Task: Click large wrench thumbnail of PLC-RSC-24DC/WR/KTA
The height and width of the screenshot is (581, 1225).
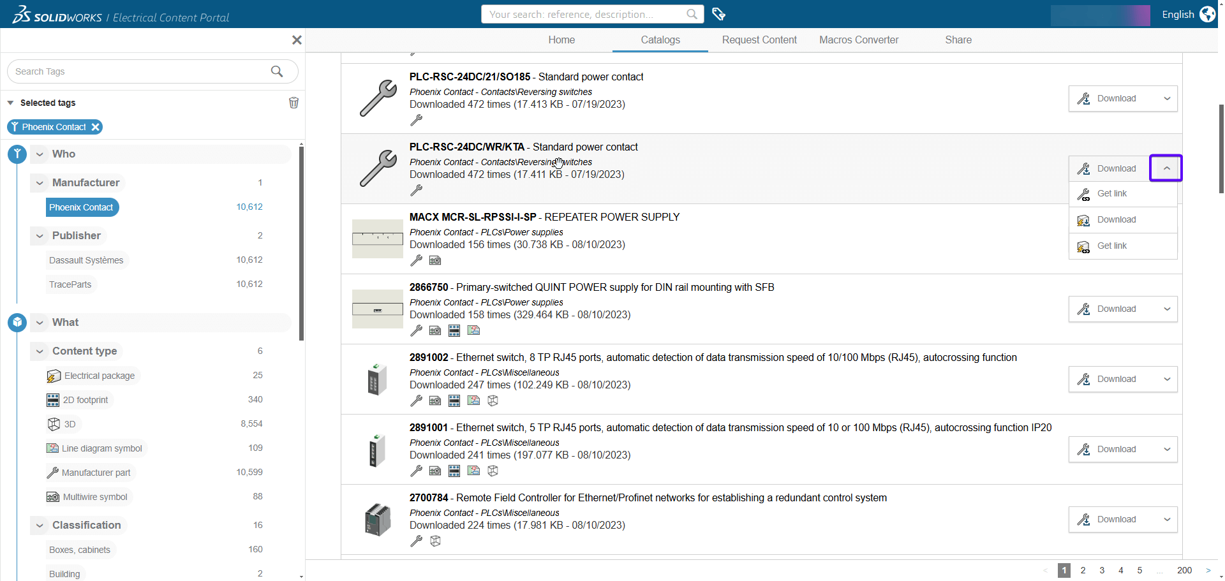Action: (378, 168)
